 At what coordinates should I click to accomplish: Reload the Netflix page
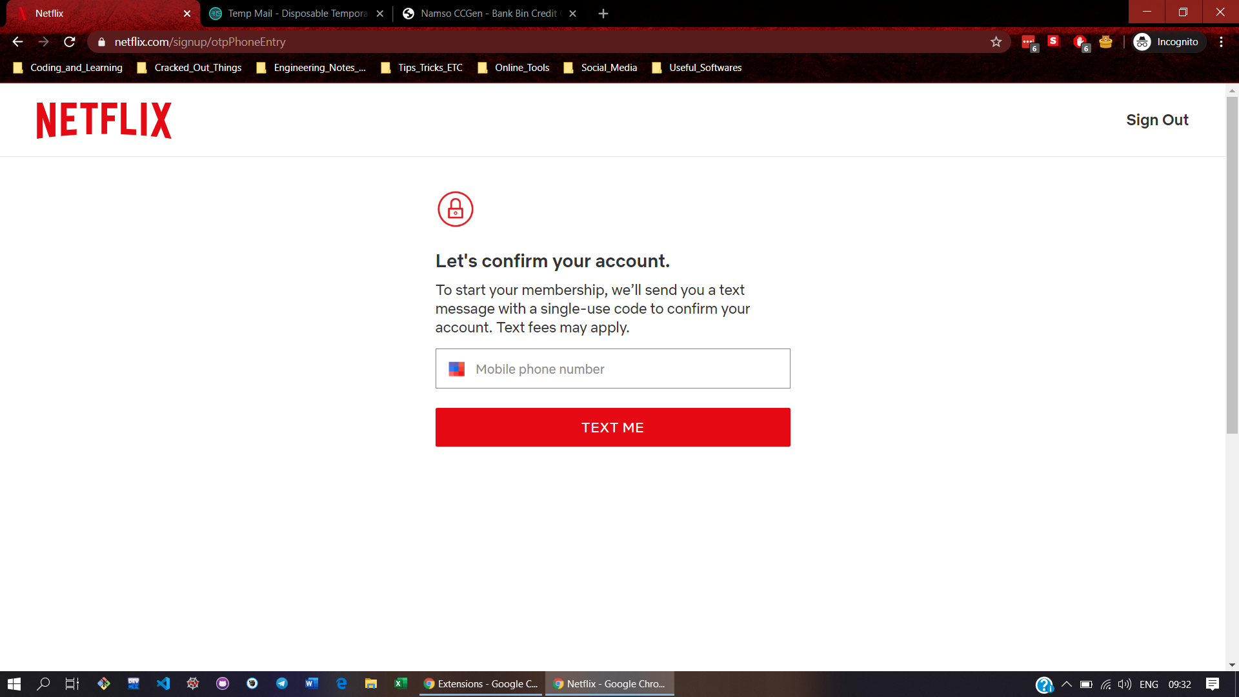click(x=70, y=42)
